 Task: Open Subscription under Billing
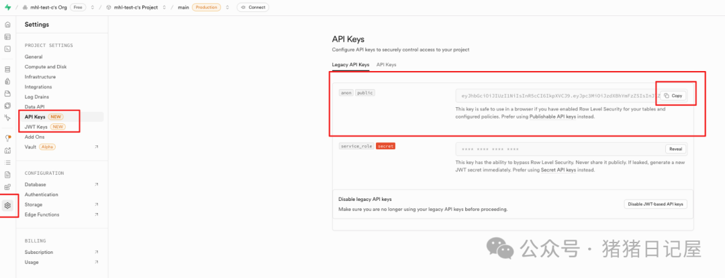coord(39,252)
